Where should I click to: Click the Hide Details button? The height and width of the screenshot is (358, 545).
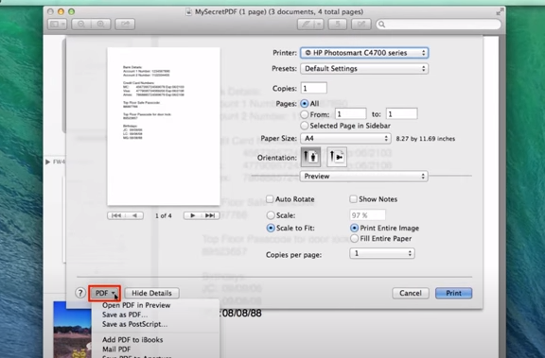(152, 293)
